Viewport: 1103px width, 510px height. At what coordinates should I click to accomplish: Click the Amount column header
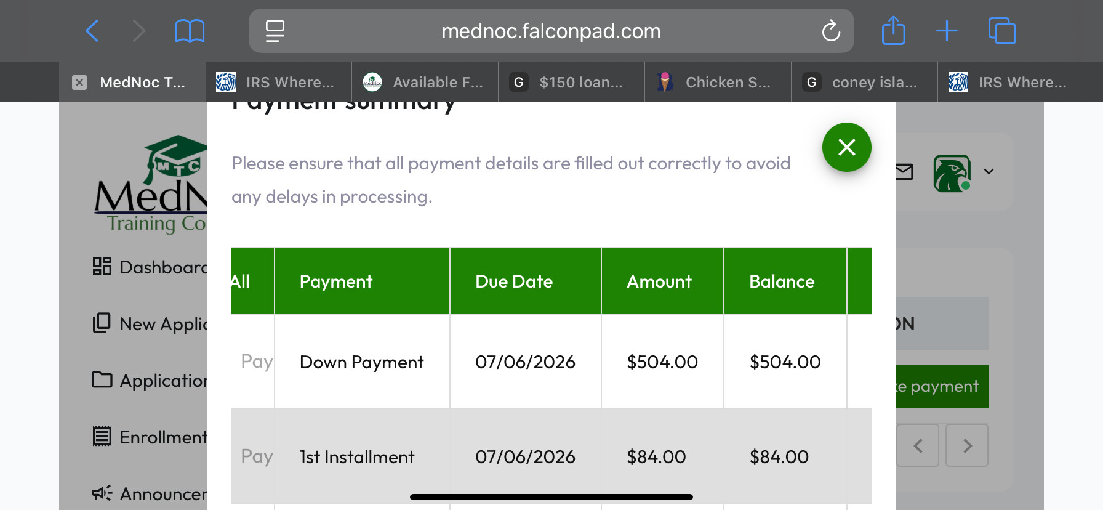click(x=663, y=281)
